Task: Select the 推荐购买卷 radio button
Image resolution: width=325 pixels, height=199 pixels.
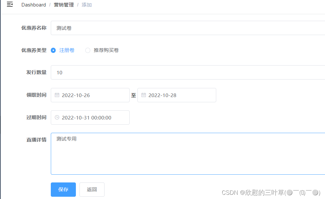Action: (x=88, y=50)
